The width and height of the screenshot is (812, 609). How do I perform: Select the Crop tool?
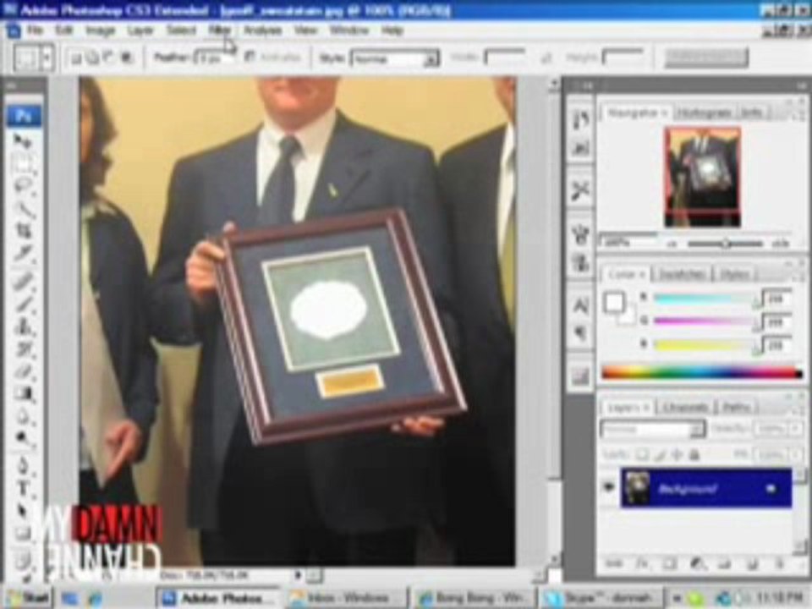coord(23,231)
